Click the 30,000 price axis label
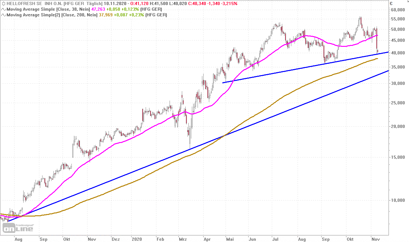 (x=398, y=84)
